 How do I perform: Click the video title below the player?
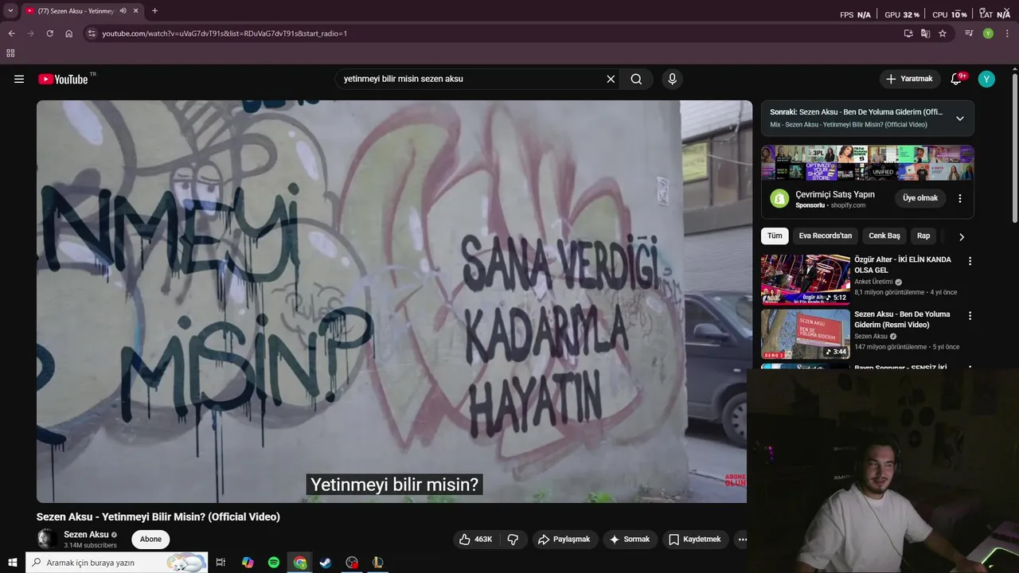(158, 516)
